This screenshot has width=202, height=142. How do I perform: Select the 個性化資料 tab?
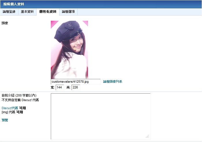pyautogui.click(x=48, y=12)
